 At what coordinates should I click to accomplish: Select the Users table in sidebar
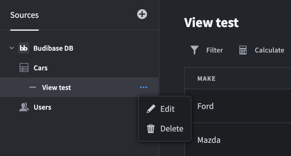click(42, 107)
